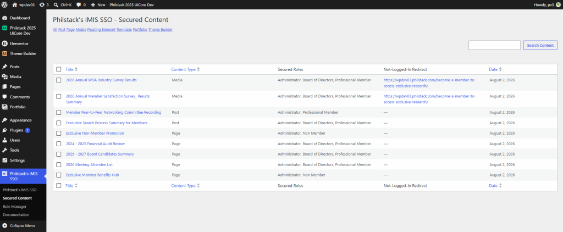Check the Exclusive Non-Member Promotion row
Viewport: 563px width, 232px height.
pyautogui.click(x=58, y=133)
